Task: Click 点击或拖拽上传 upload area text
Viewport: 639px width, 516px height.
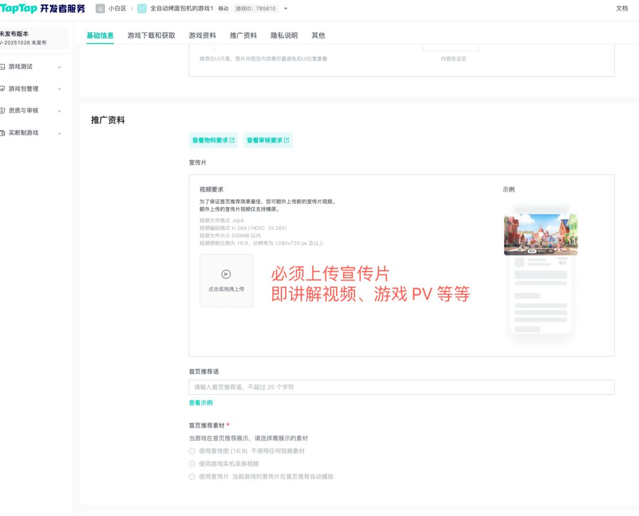Action: 226,289
